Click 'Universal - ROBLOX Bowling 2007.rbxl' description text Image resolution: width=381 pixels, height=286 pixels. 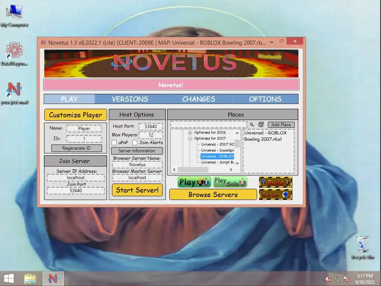tap(265, 136)
